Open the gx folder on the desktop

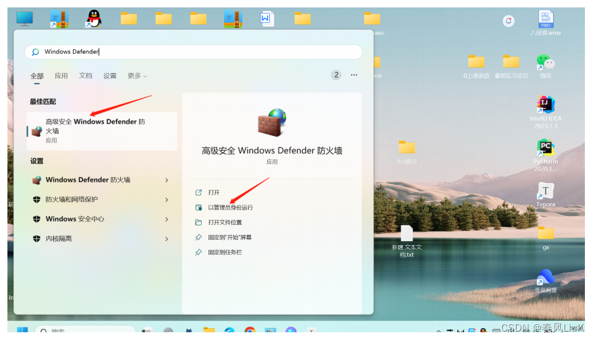tap(546, 238)
